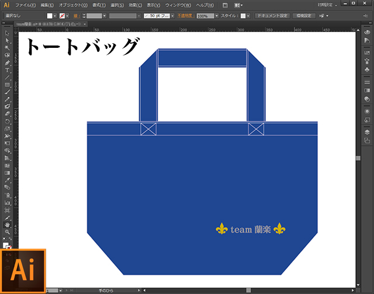The height and width of the screenshot is (294, 374).
Task: Select the Selection tool arrow
Action: 7,33
